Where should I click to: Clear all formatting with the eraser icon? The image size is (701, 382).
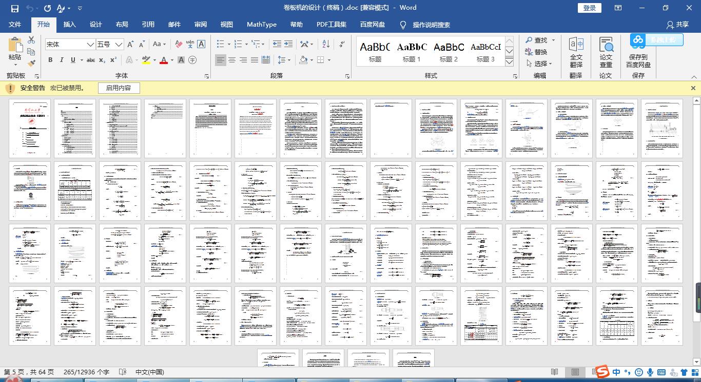[x=179, y=45]
